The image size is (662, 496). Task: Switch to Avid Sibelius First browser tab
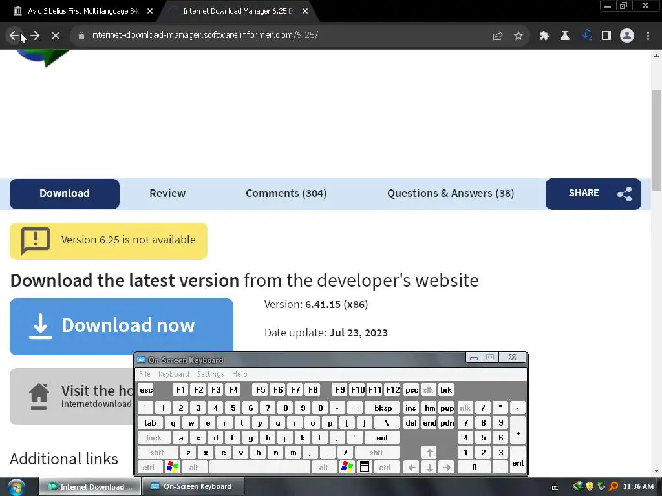click(x=83, y=11)
